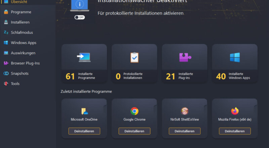Click the Snapshots sidebar icon
The image size is (269, 148).
[6, 73]
